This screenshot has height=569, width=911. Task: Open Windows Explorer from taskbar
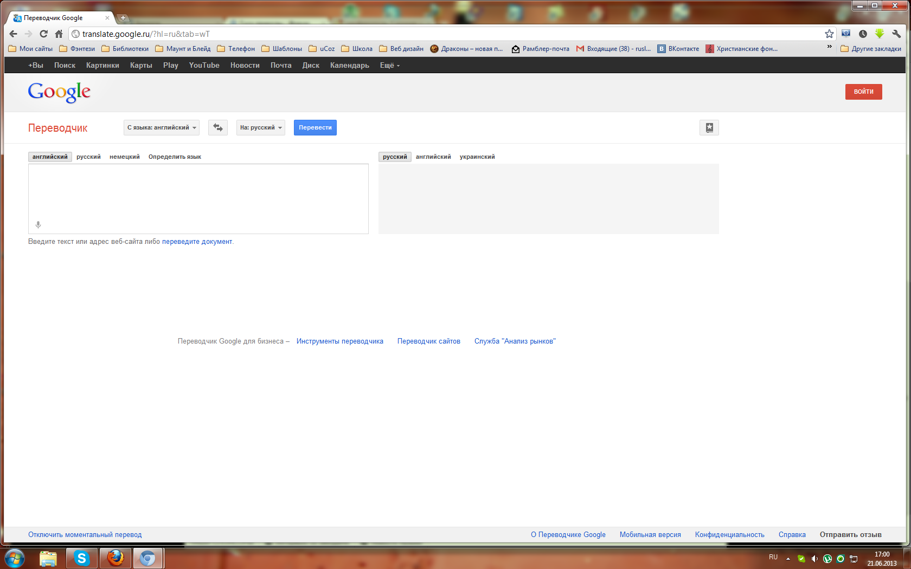coord(48,558)
